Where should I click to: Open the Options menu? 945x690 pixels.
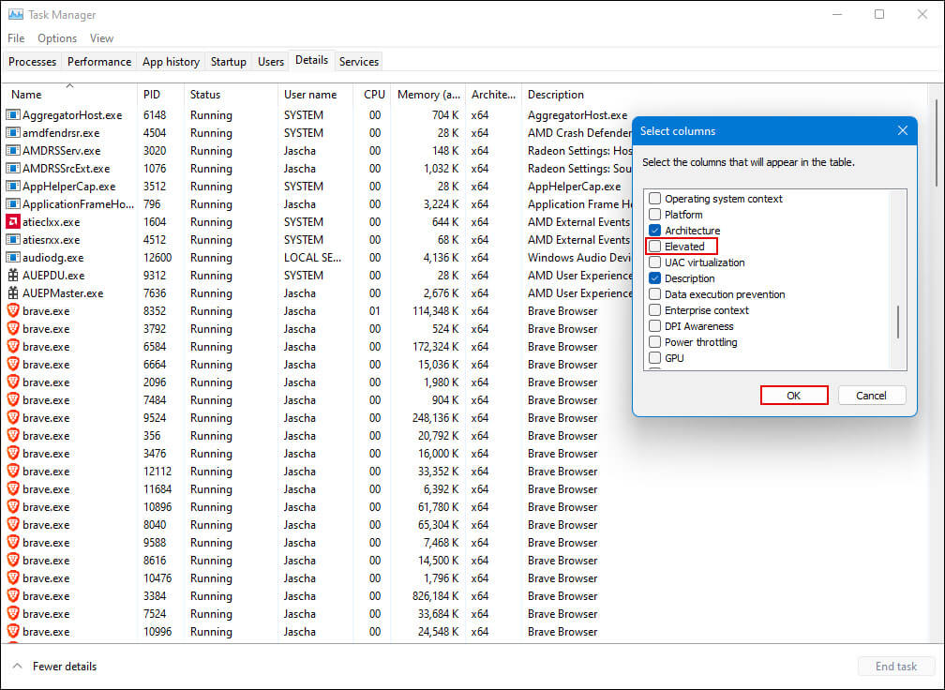click(x=57, y=37)
